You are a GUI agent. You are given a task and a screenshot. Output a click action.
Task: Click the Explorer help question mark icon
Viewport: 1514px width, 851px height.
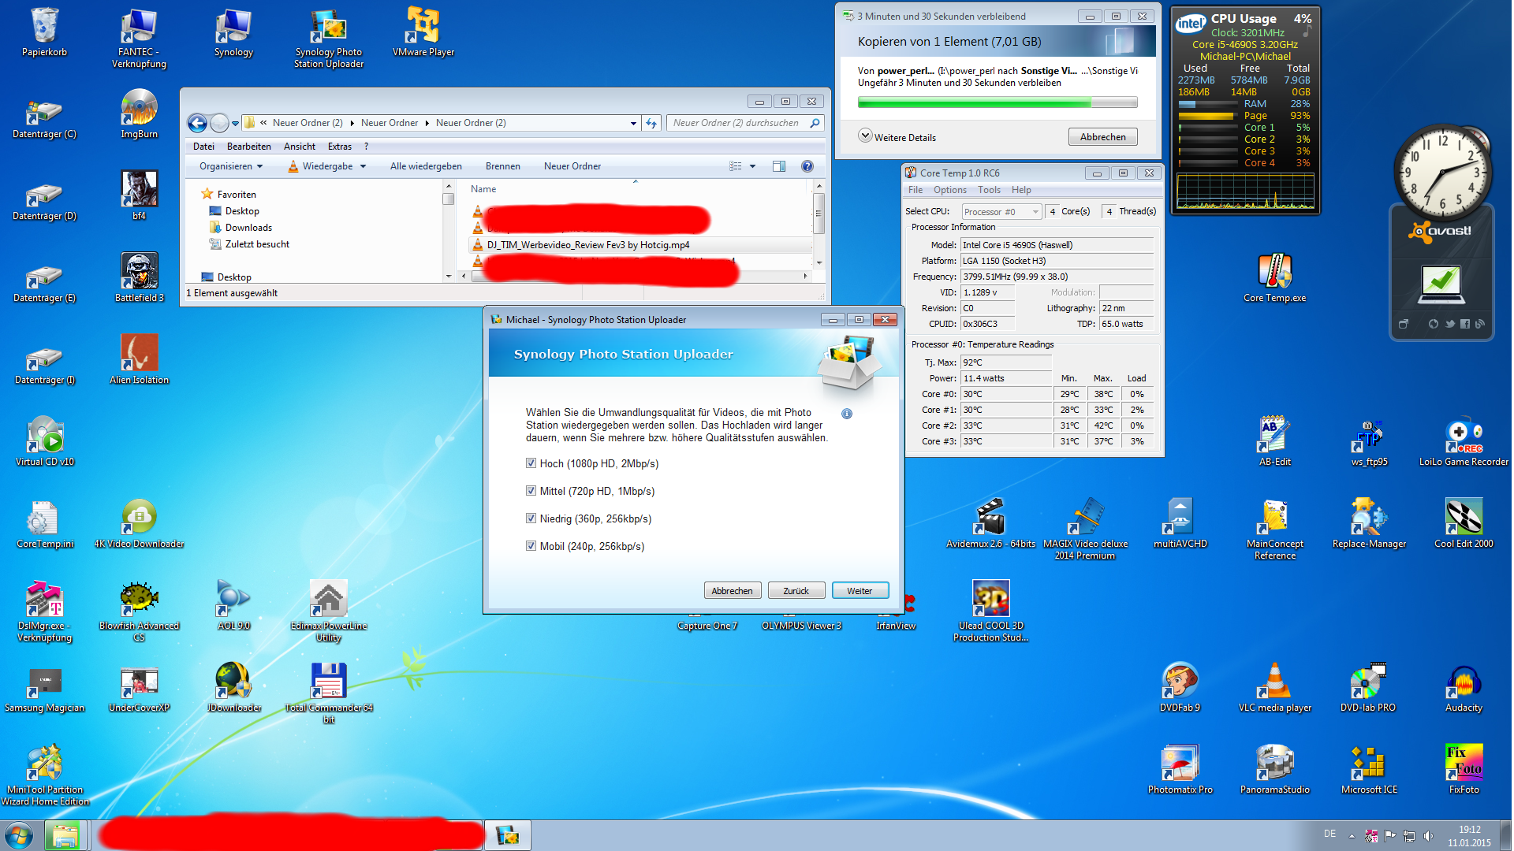807,166
